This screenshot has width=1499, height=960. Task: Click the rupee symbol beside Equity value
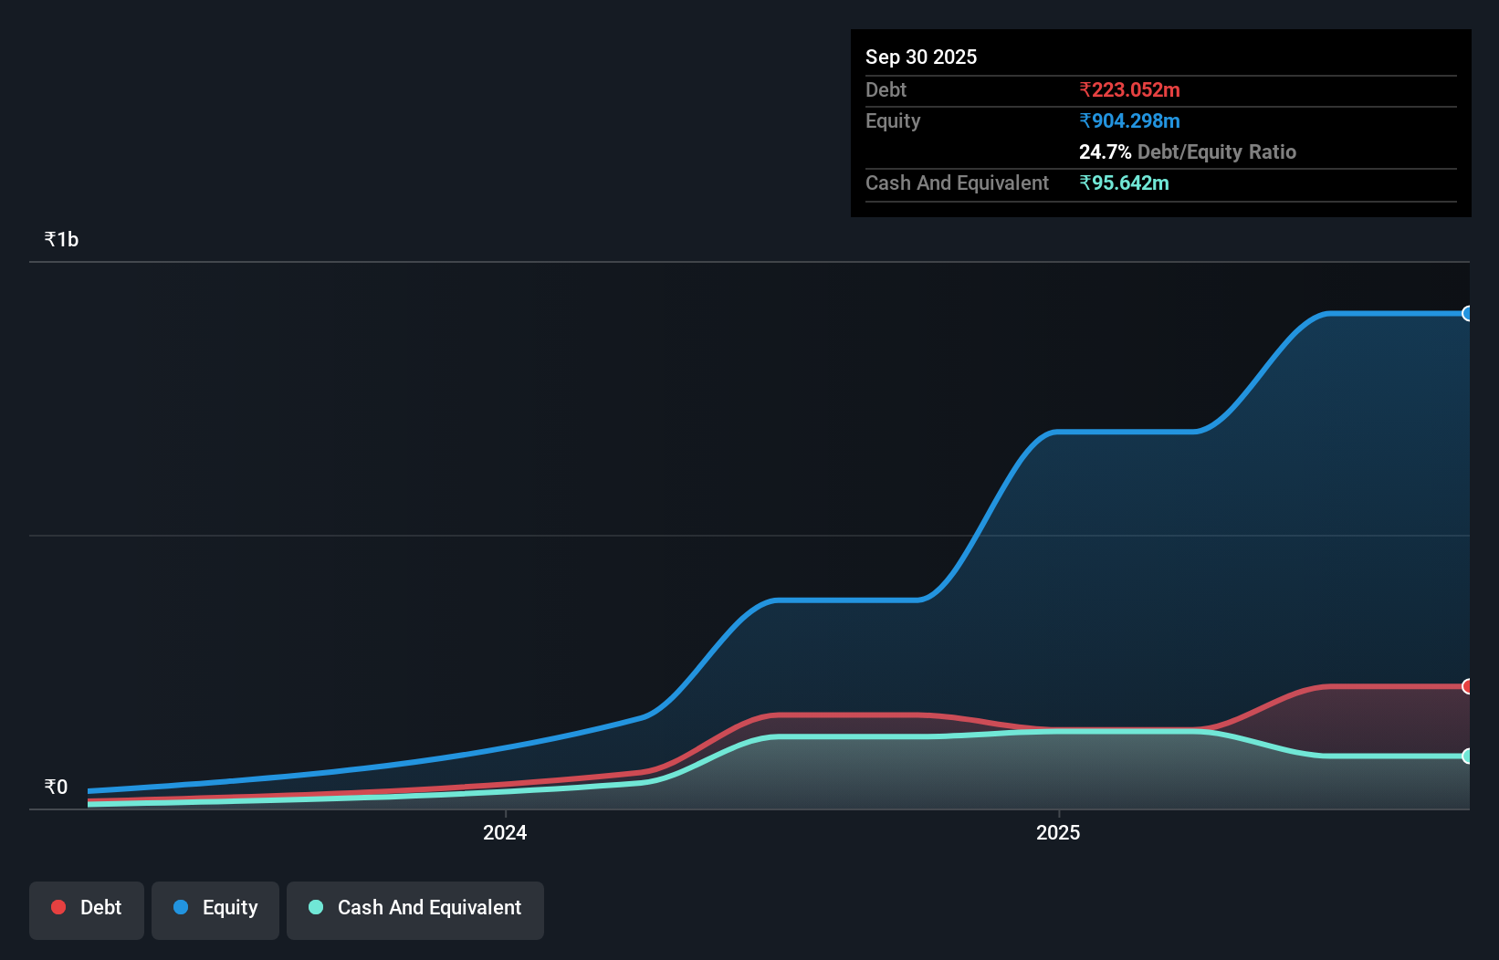pyautogui.click(x=1085, y=120)
